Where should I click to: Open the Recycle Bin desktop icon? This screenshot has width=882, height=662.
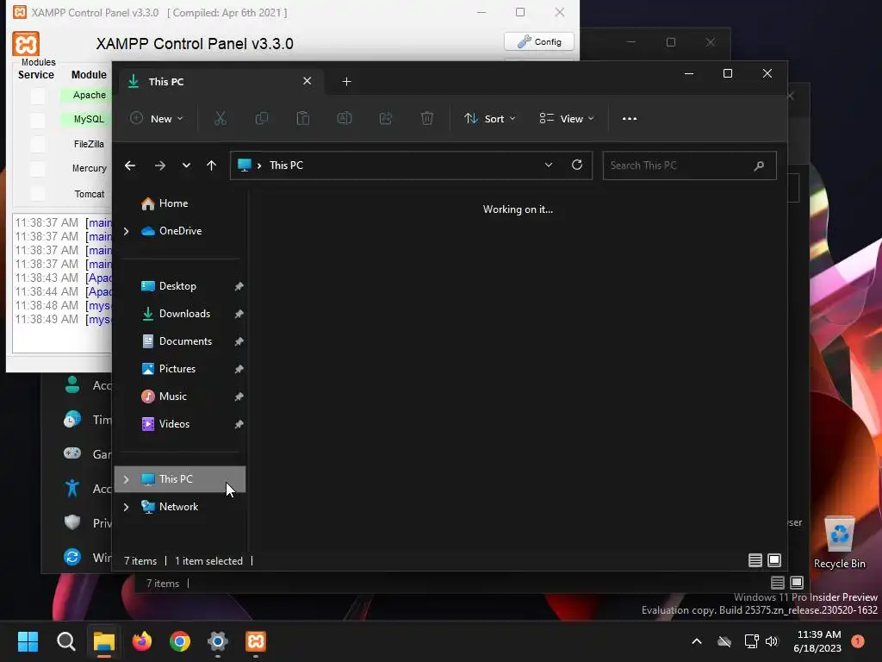839,543
